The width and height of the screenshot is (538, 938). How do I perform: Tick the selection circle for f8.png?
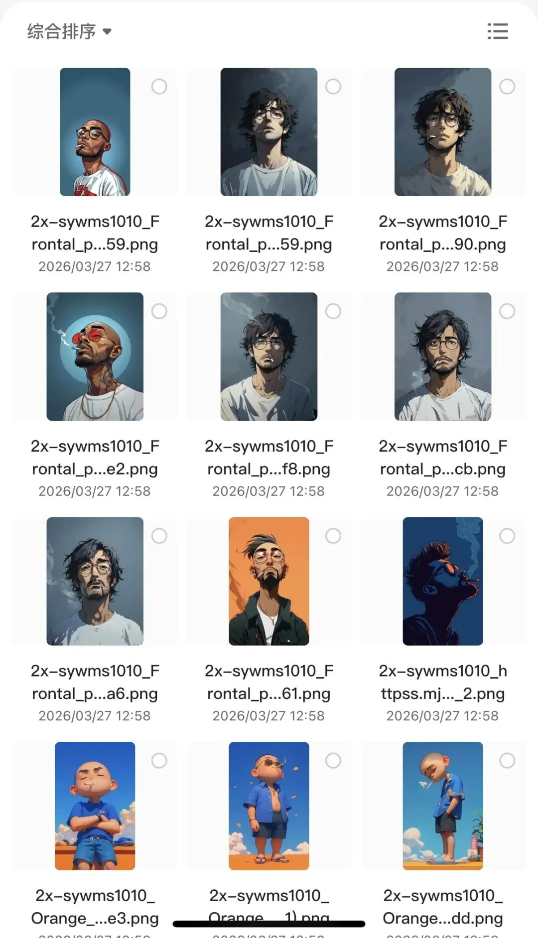[333, 311]
